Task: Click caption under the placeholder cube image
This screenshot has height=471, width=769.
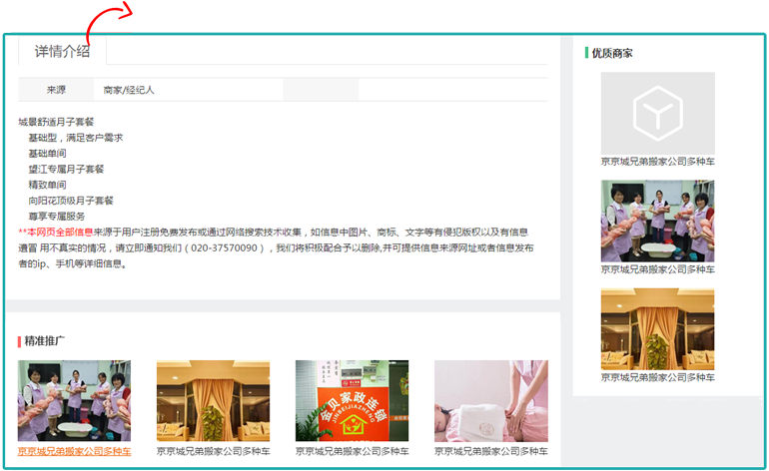Action: (x=657, y=161)
